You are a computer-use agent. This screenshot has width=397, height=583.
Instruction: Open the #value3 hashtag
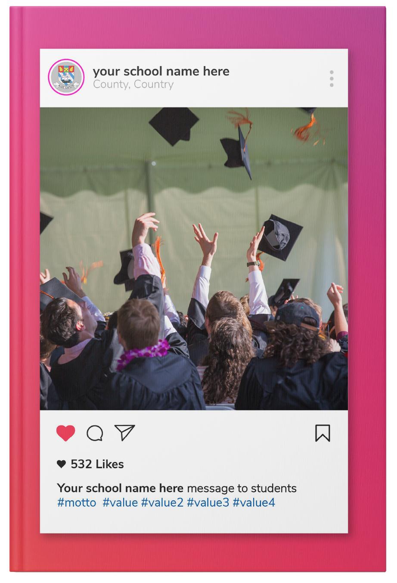click(x=208, y=502)
